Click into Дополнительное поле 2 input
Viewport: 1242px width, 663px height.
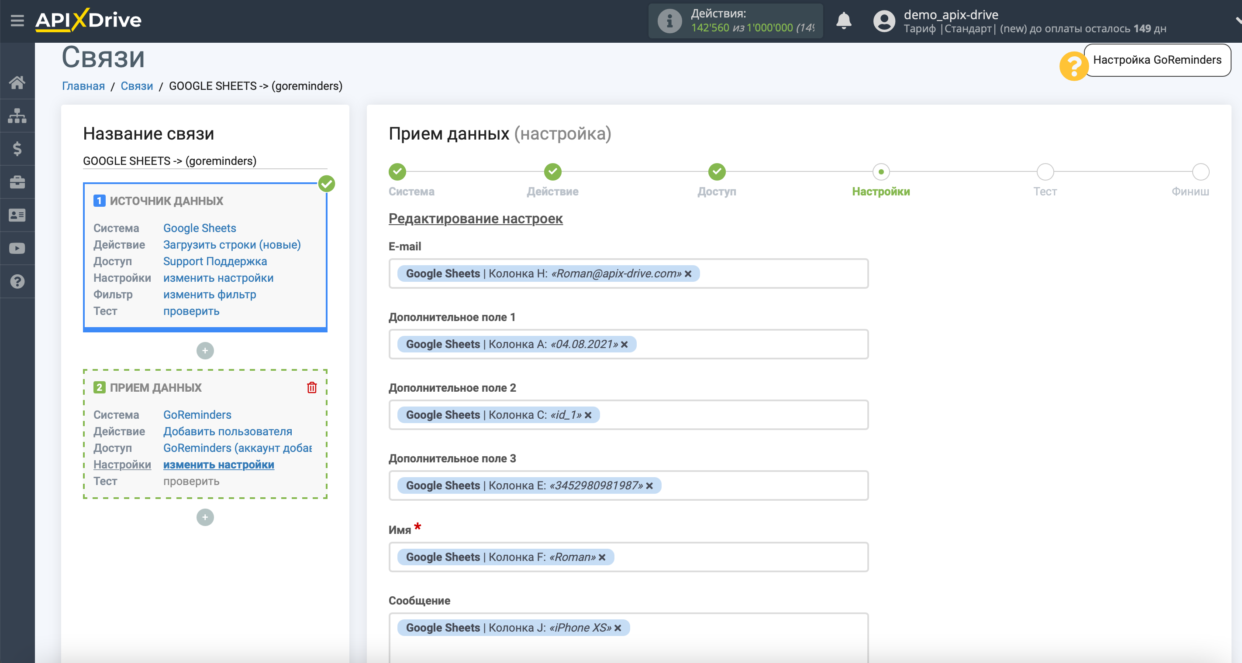coord(628,415)
